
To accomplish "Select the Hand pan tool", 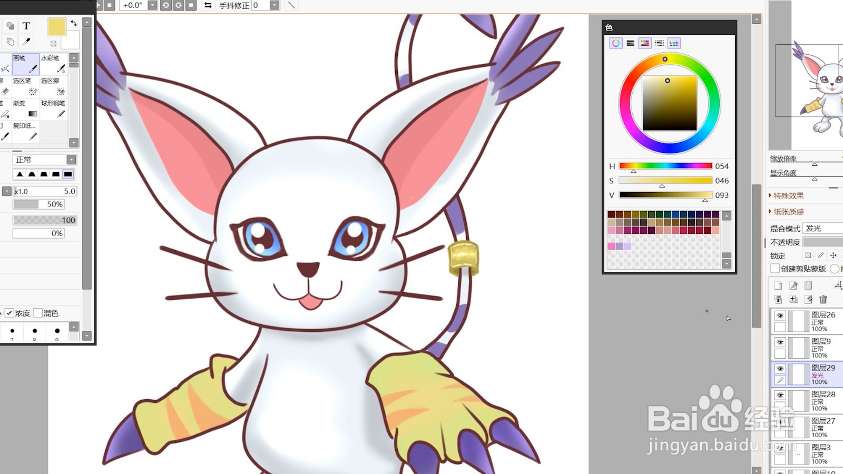I will click(10, 42).
